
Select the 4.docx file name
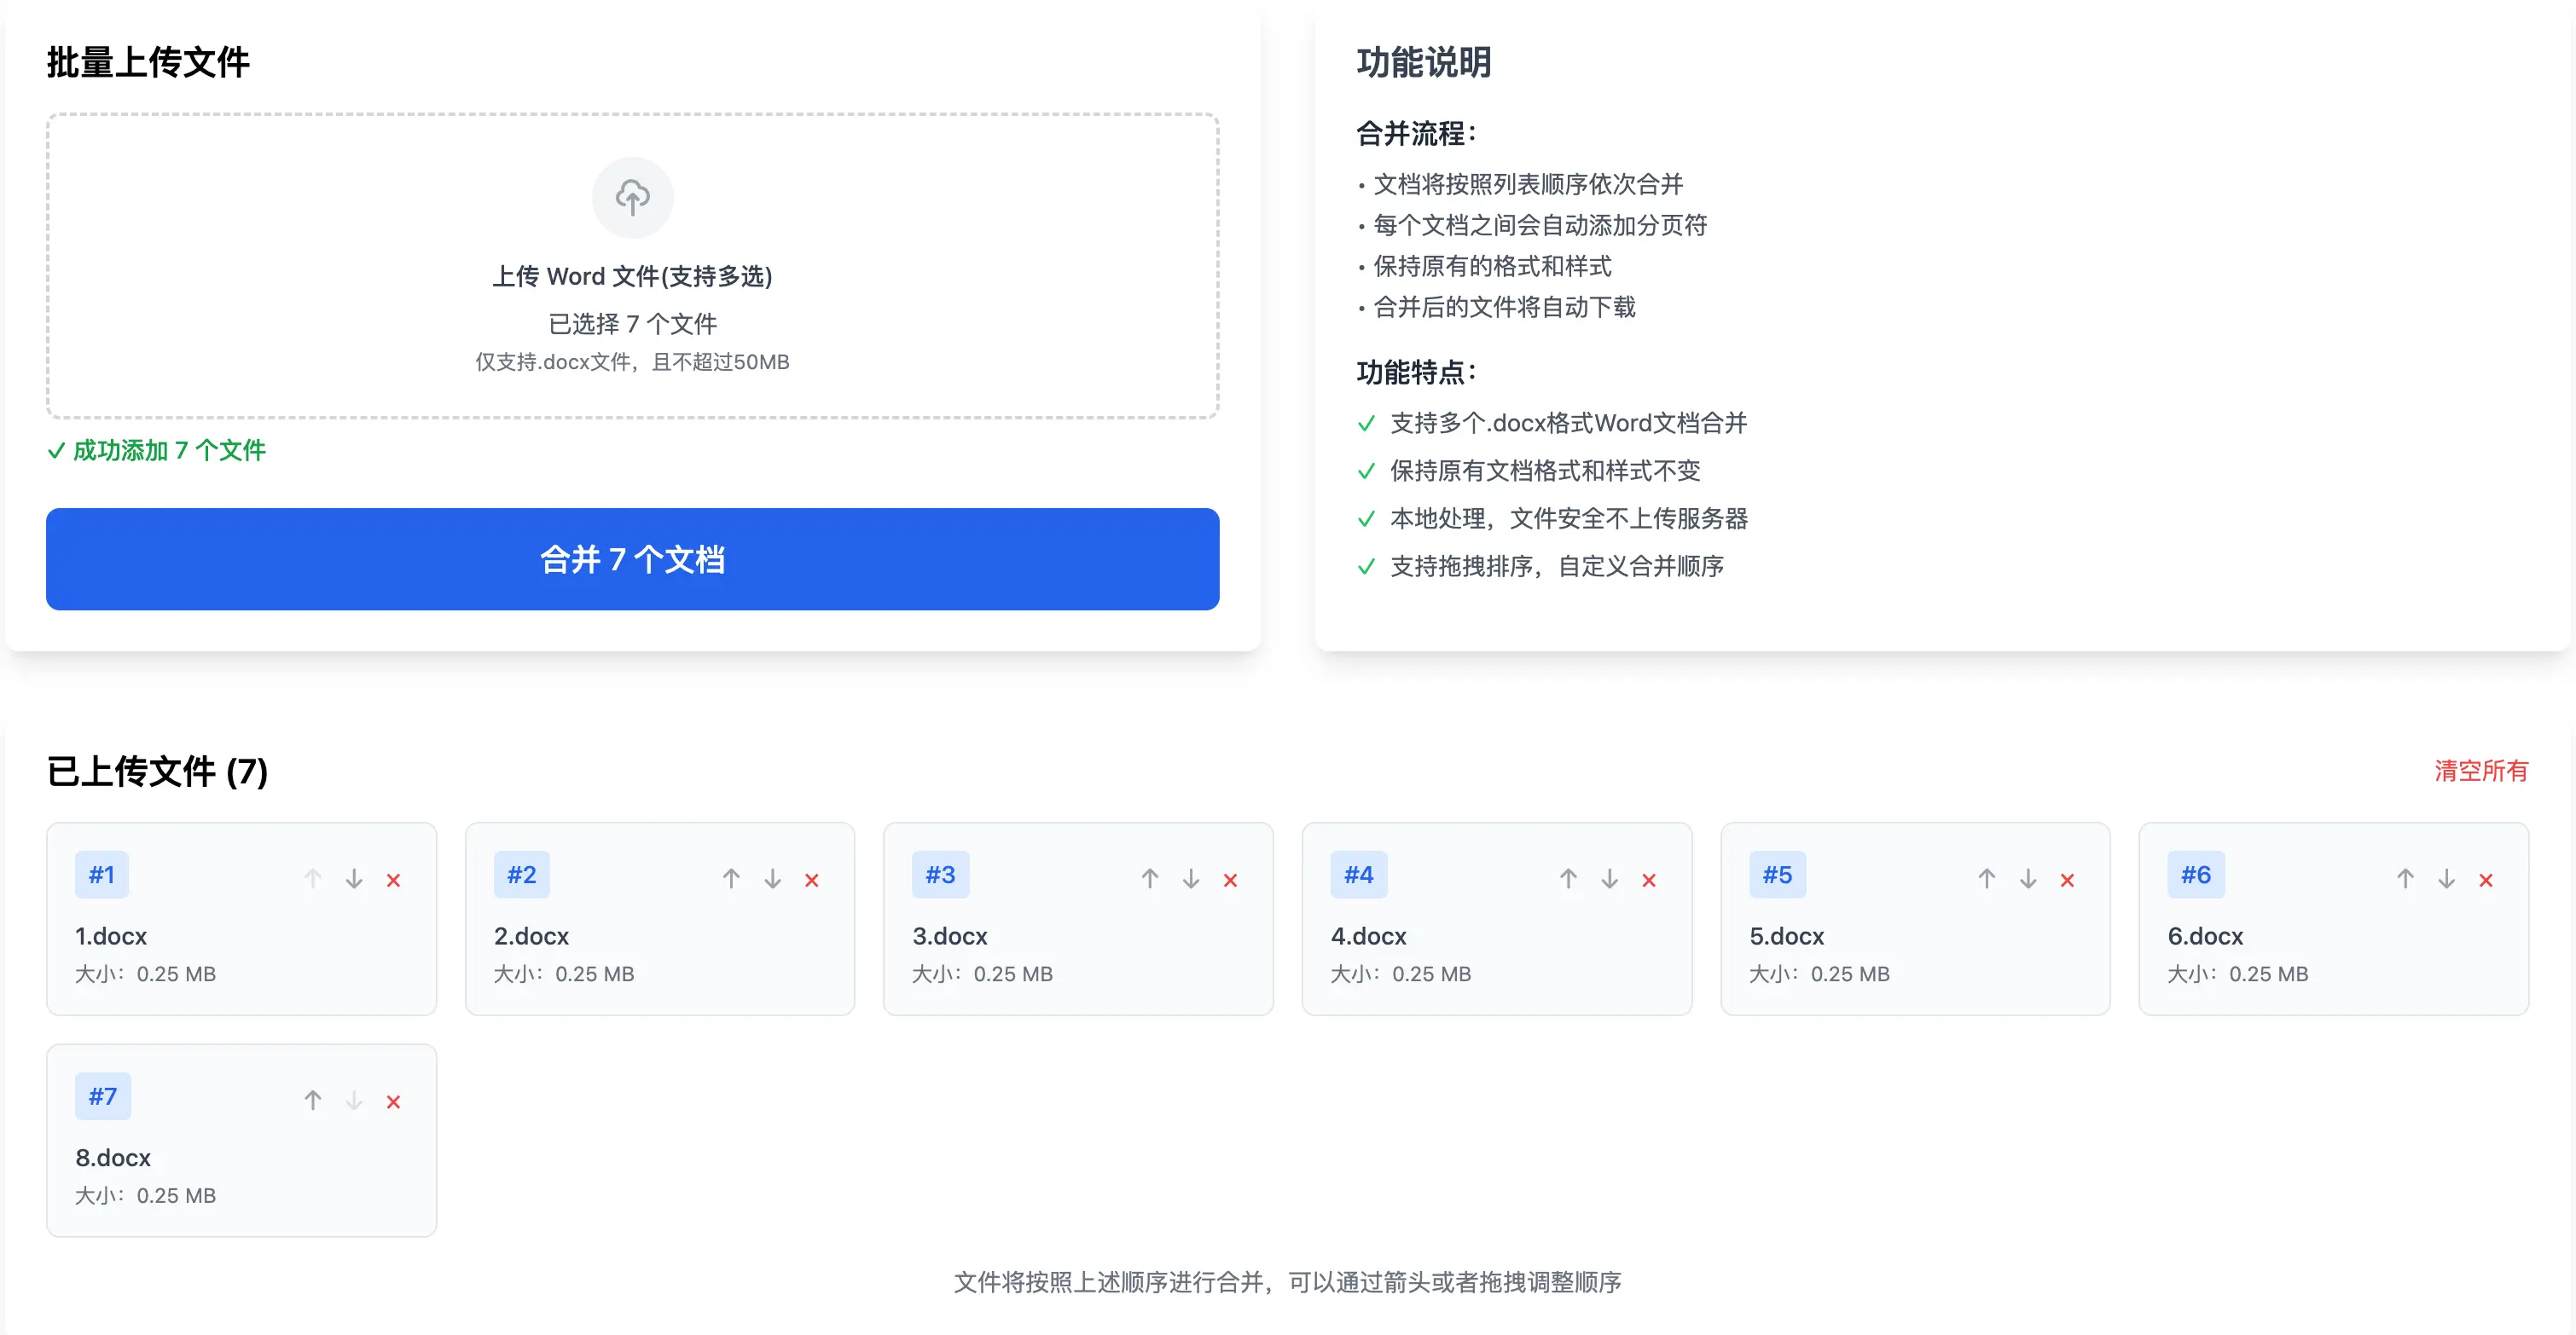click(x=1369, y=936)
